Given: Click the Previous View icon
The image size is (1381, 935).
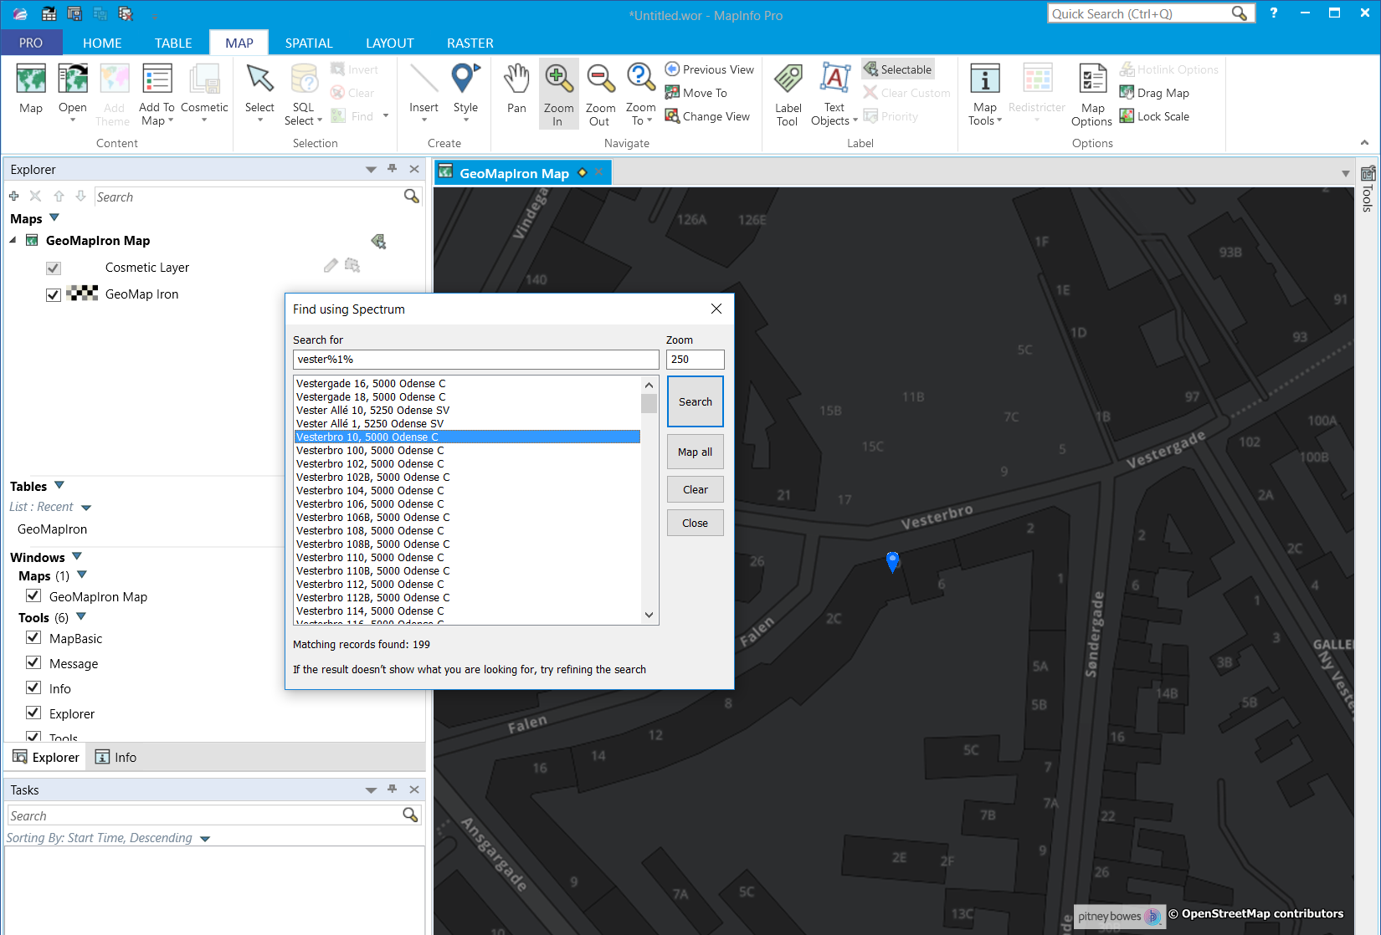Looking at the screenshot, I should tap(672, 69).
